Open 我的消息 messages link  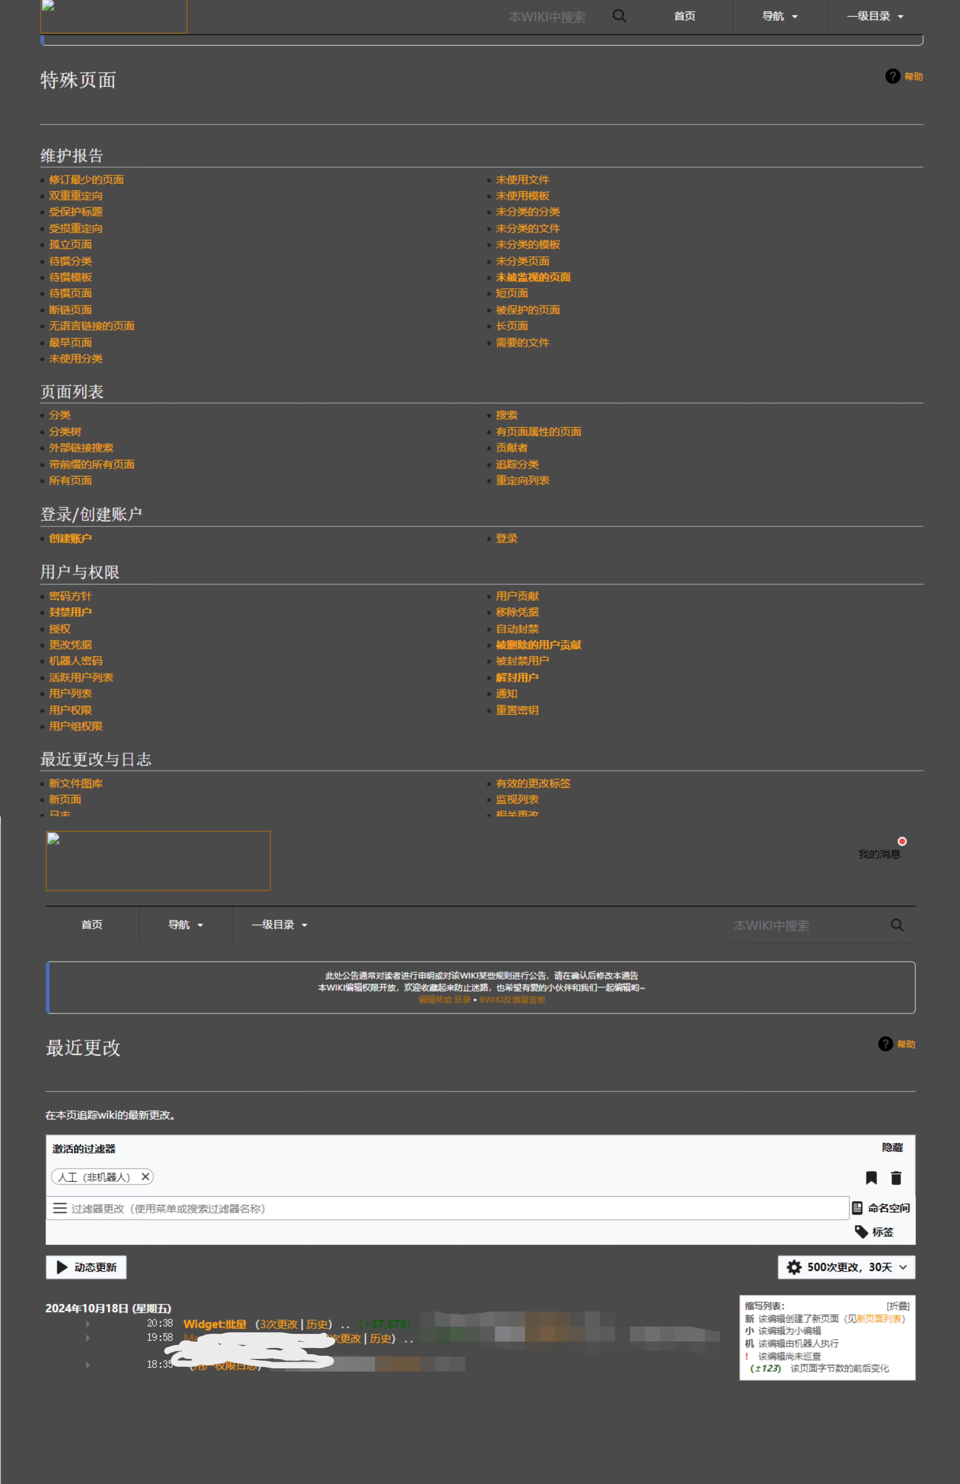(879, 854)
